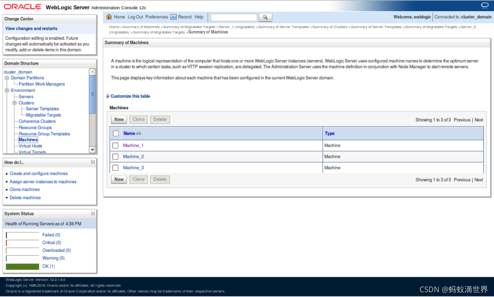Expand Customize this table triangle
494x297 pixels.
pyautogui.click(x=108, y=96)
